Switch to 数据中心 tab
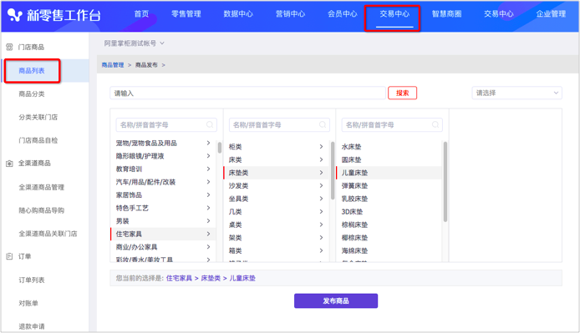This screenshot has width=580, height=333. click(238, 14)
